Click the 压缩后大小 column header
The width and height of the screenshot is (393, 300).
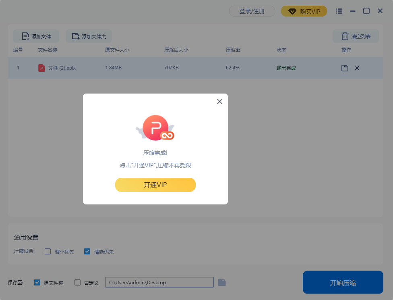(x=176, y=50)
